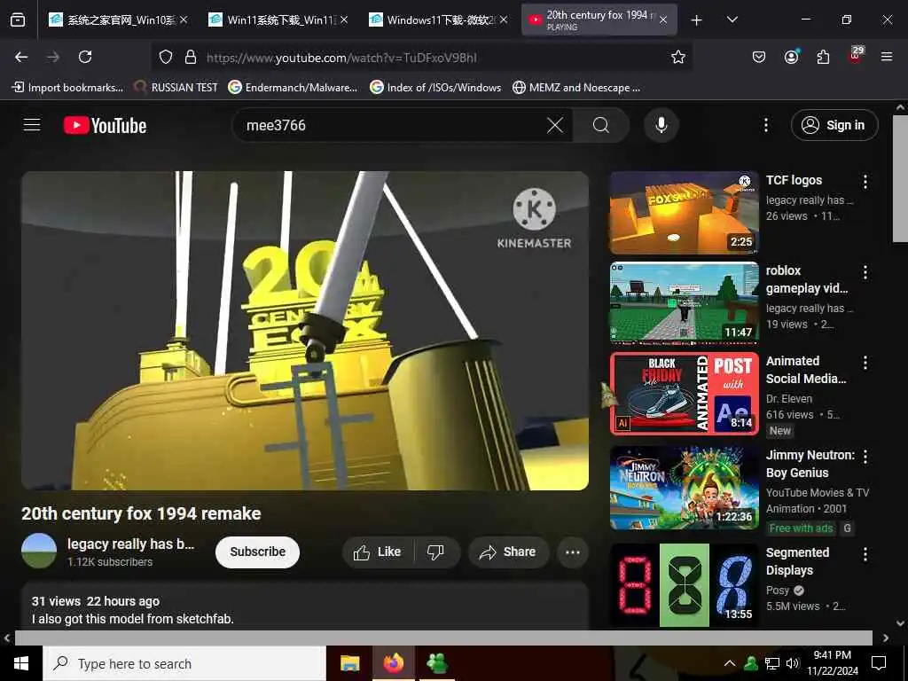The image size is (908, 681).
Task: Share this video
Action: [x=508, y=552]
